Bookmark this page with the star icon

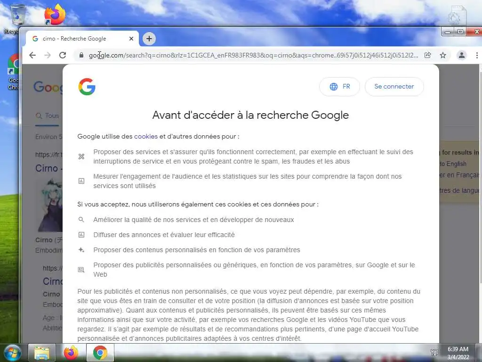[x=442, y=55]
